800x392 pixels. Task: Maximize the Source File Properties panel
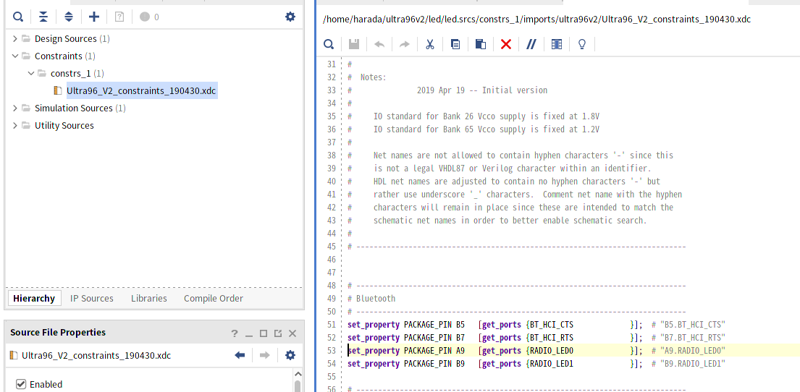264,333
